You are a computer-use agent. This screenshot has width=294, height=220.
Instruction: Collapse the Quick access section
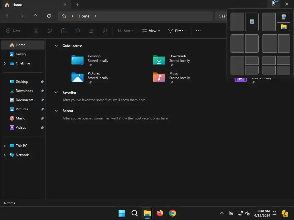pos(56,46)
